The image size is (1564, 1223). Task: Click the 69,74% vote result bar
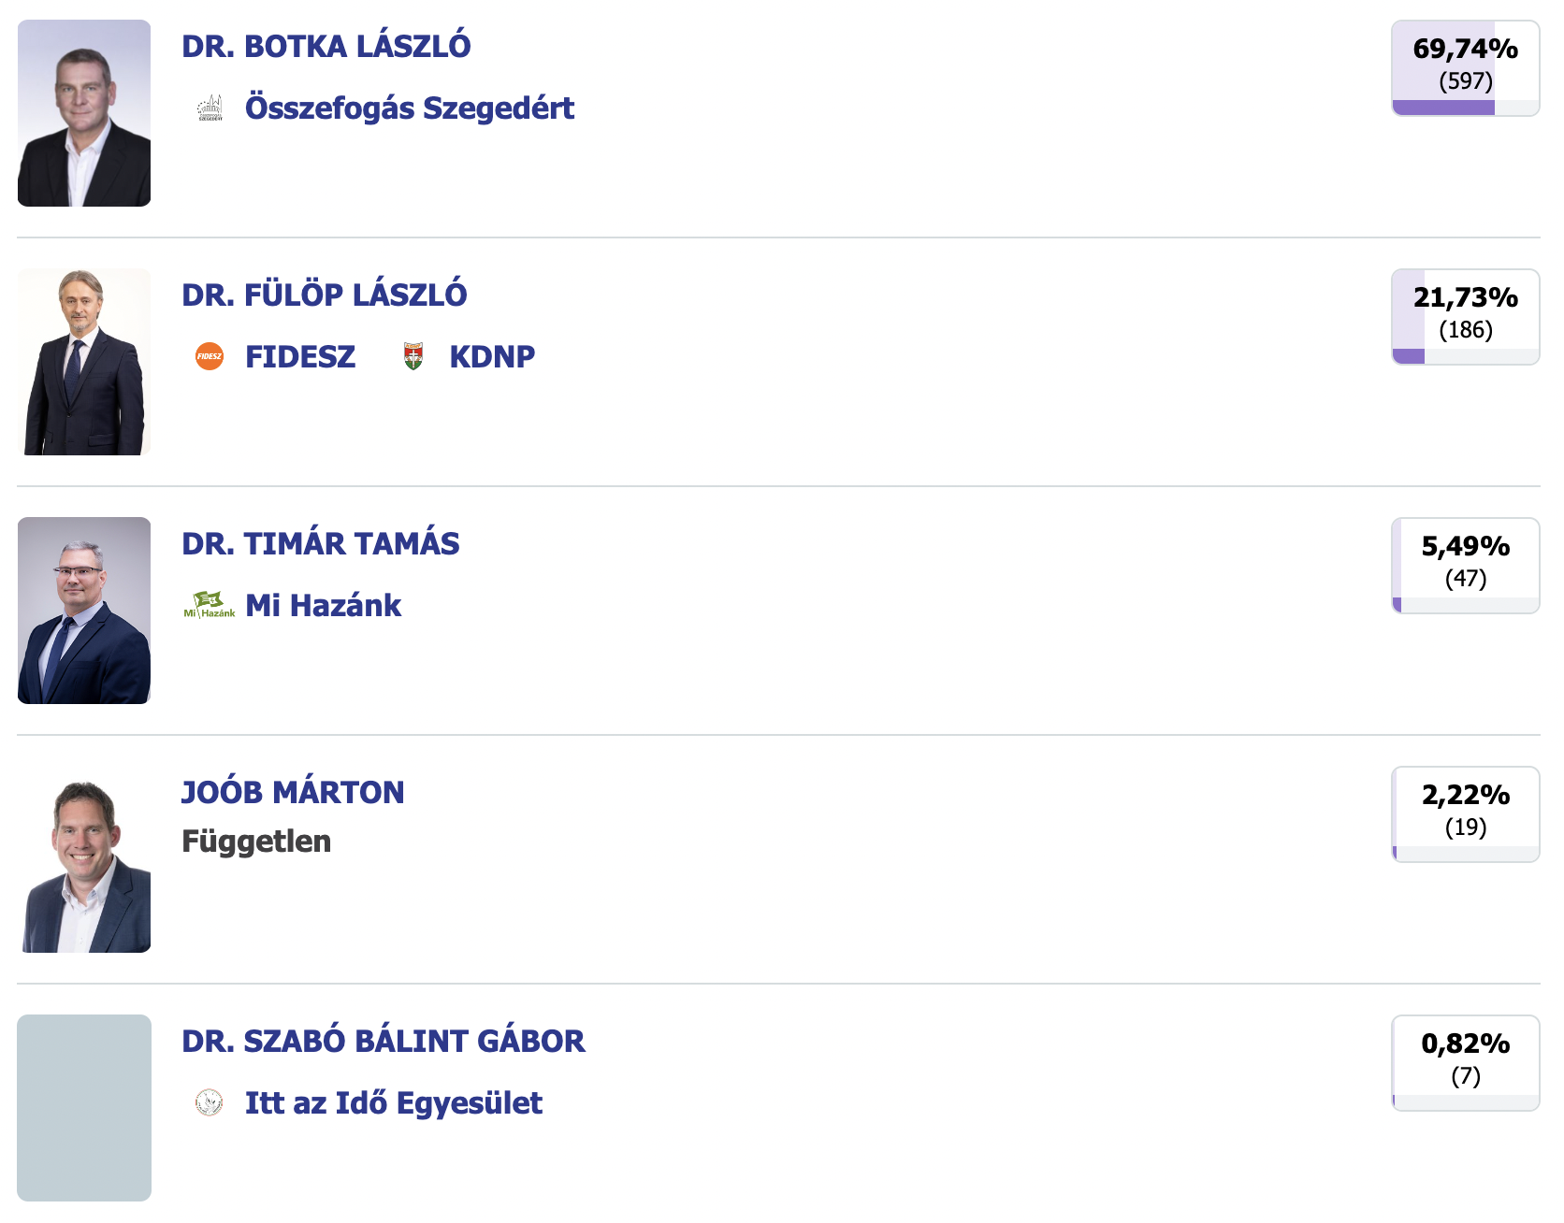pyautogui.click(x=1465, y=68)
